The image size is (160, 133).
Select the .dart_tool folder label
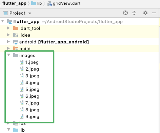pyautogui.click(x=29, y=28)
